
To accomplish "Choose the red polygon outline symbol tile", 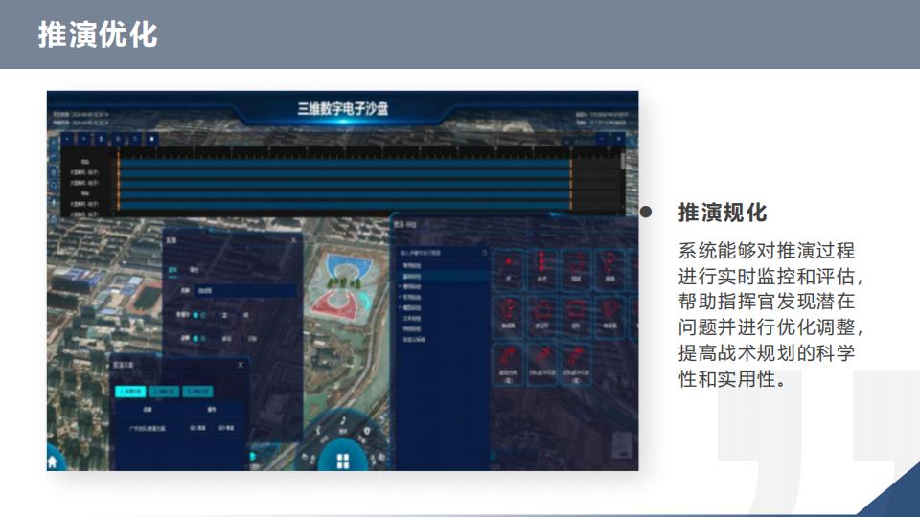I will click(x=542, y=317).
